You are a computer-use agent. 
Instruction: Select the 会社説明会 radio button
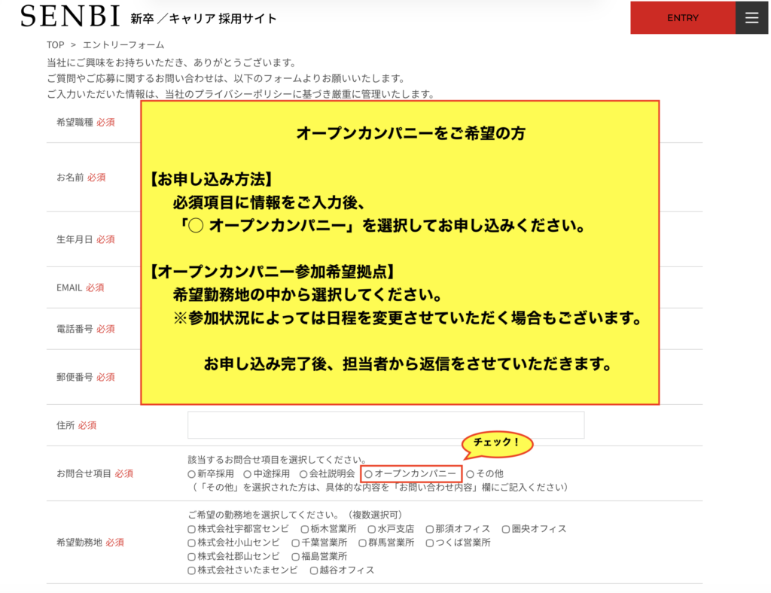(x=303, y=474)
